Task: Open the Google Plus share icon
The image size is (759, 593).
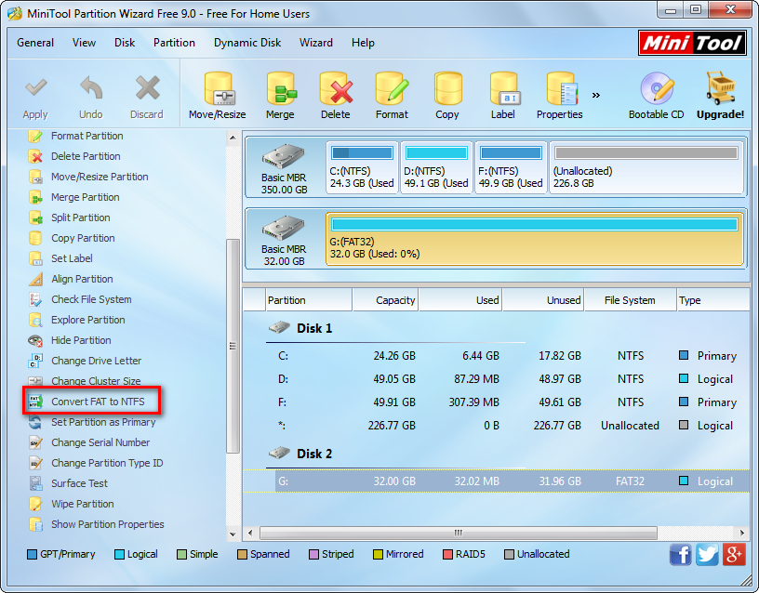Action: [734, 554]
